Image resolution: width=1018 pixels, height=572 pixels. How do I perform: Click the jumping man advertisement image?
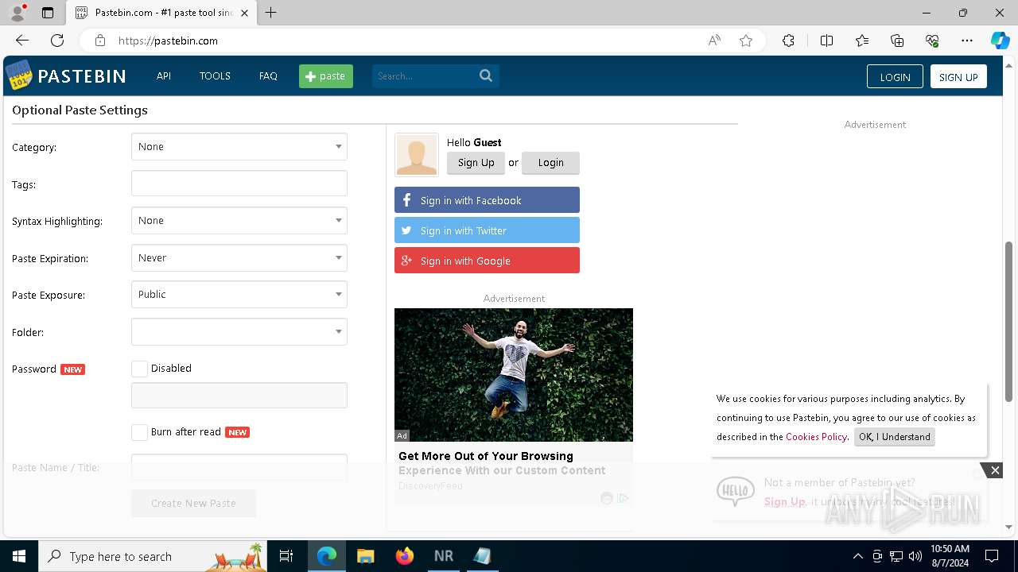tap(514, 375)
